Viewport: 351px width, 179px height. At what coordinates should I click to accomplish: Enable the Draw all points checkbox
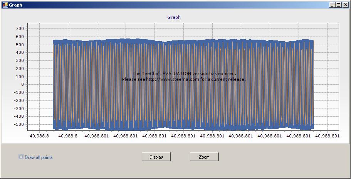(x=21, y=157)
